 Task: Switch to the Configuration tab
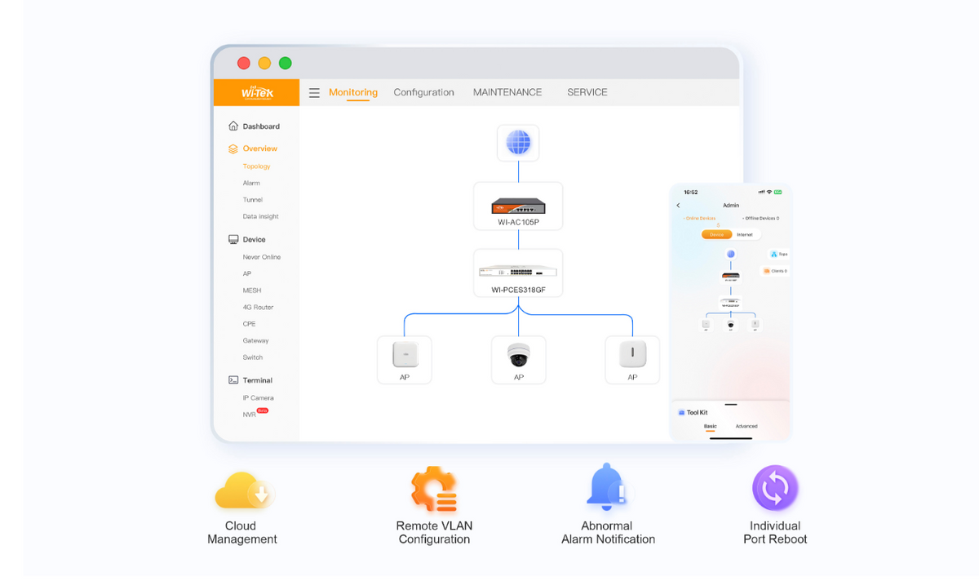coord(423,92)
